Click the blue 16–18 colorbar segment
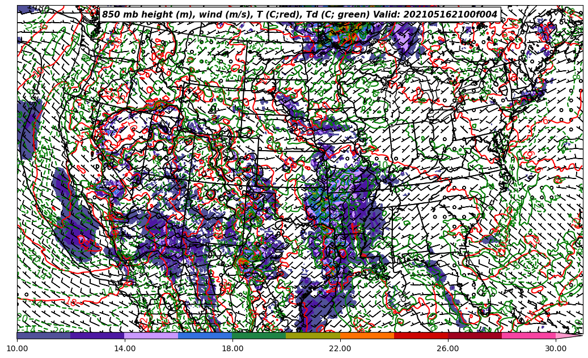588x358 pixels. coord(205,335)
